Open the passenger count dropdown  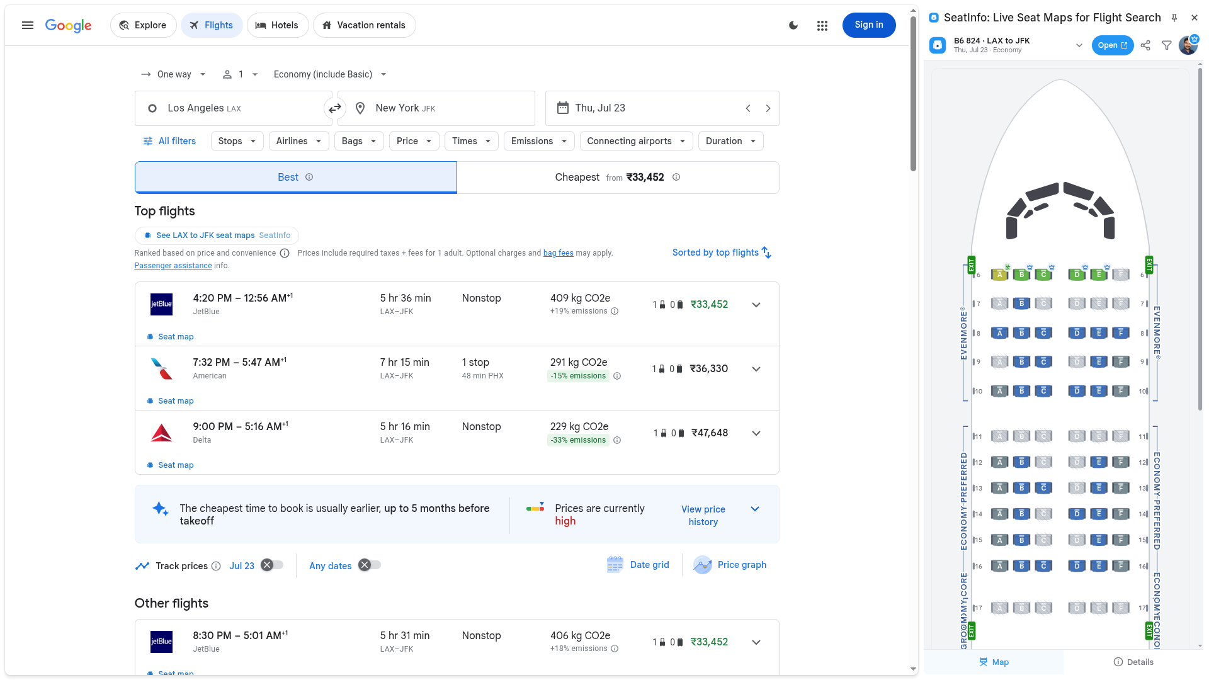click(x=241, y=74)
